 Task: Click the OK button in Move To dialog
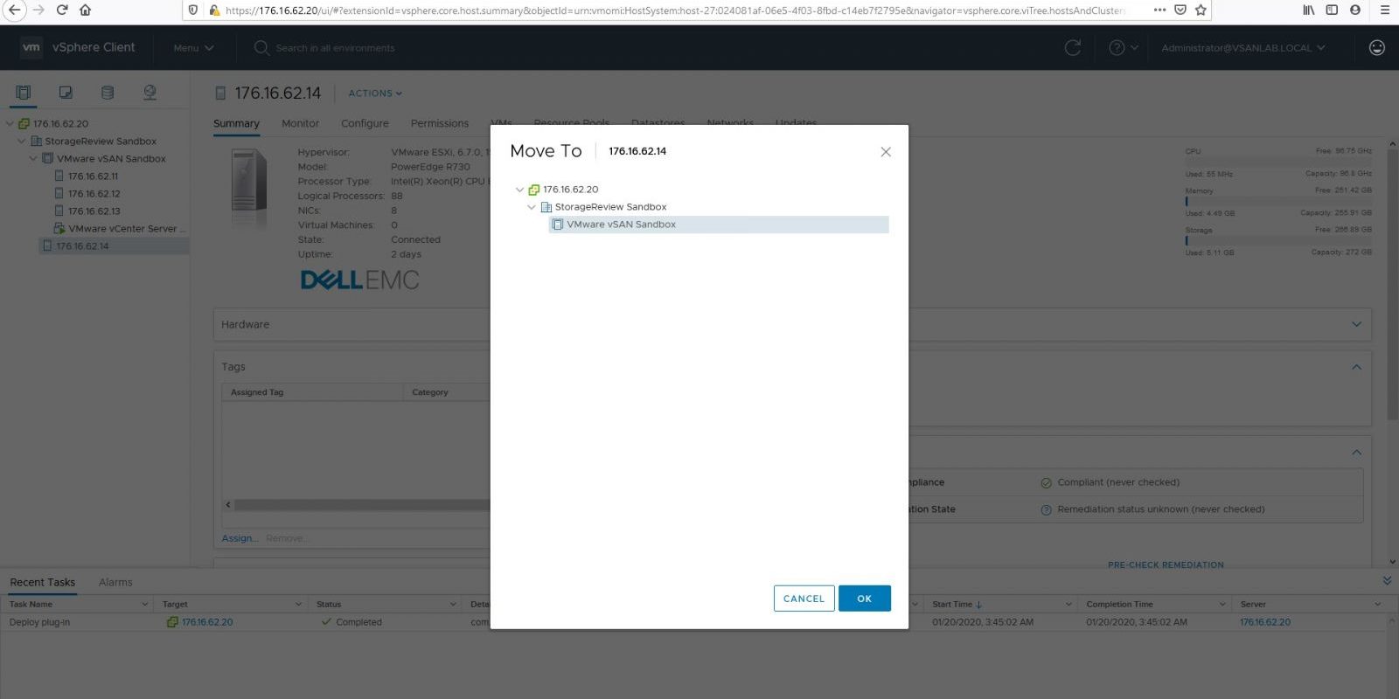pyautogui.click(x=864, y=599)
